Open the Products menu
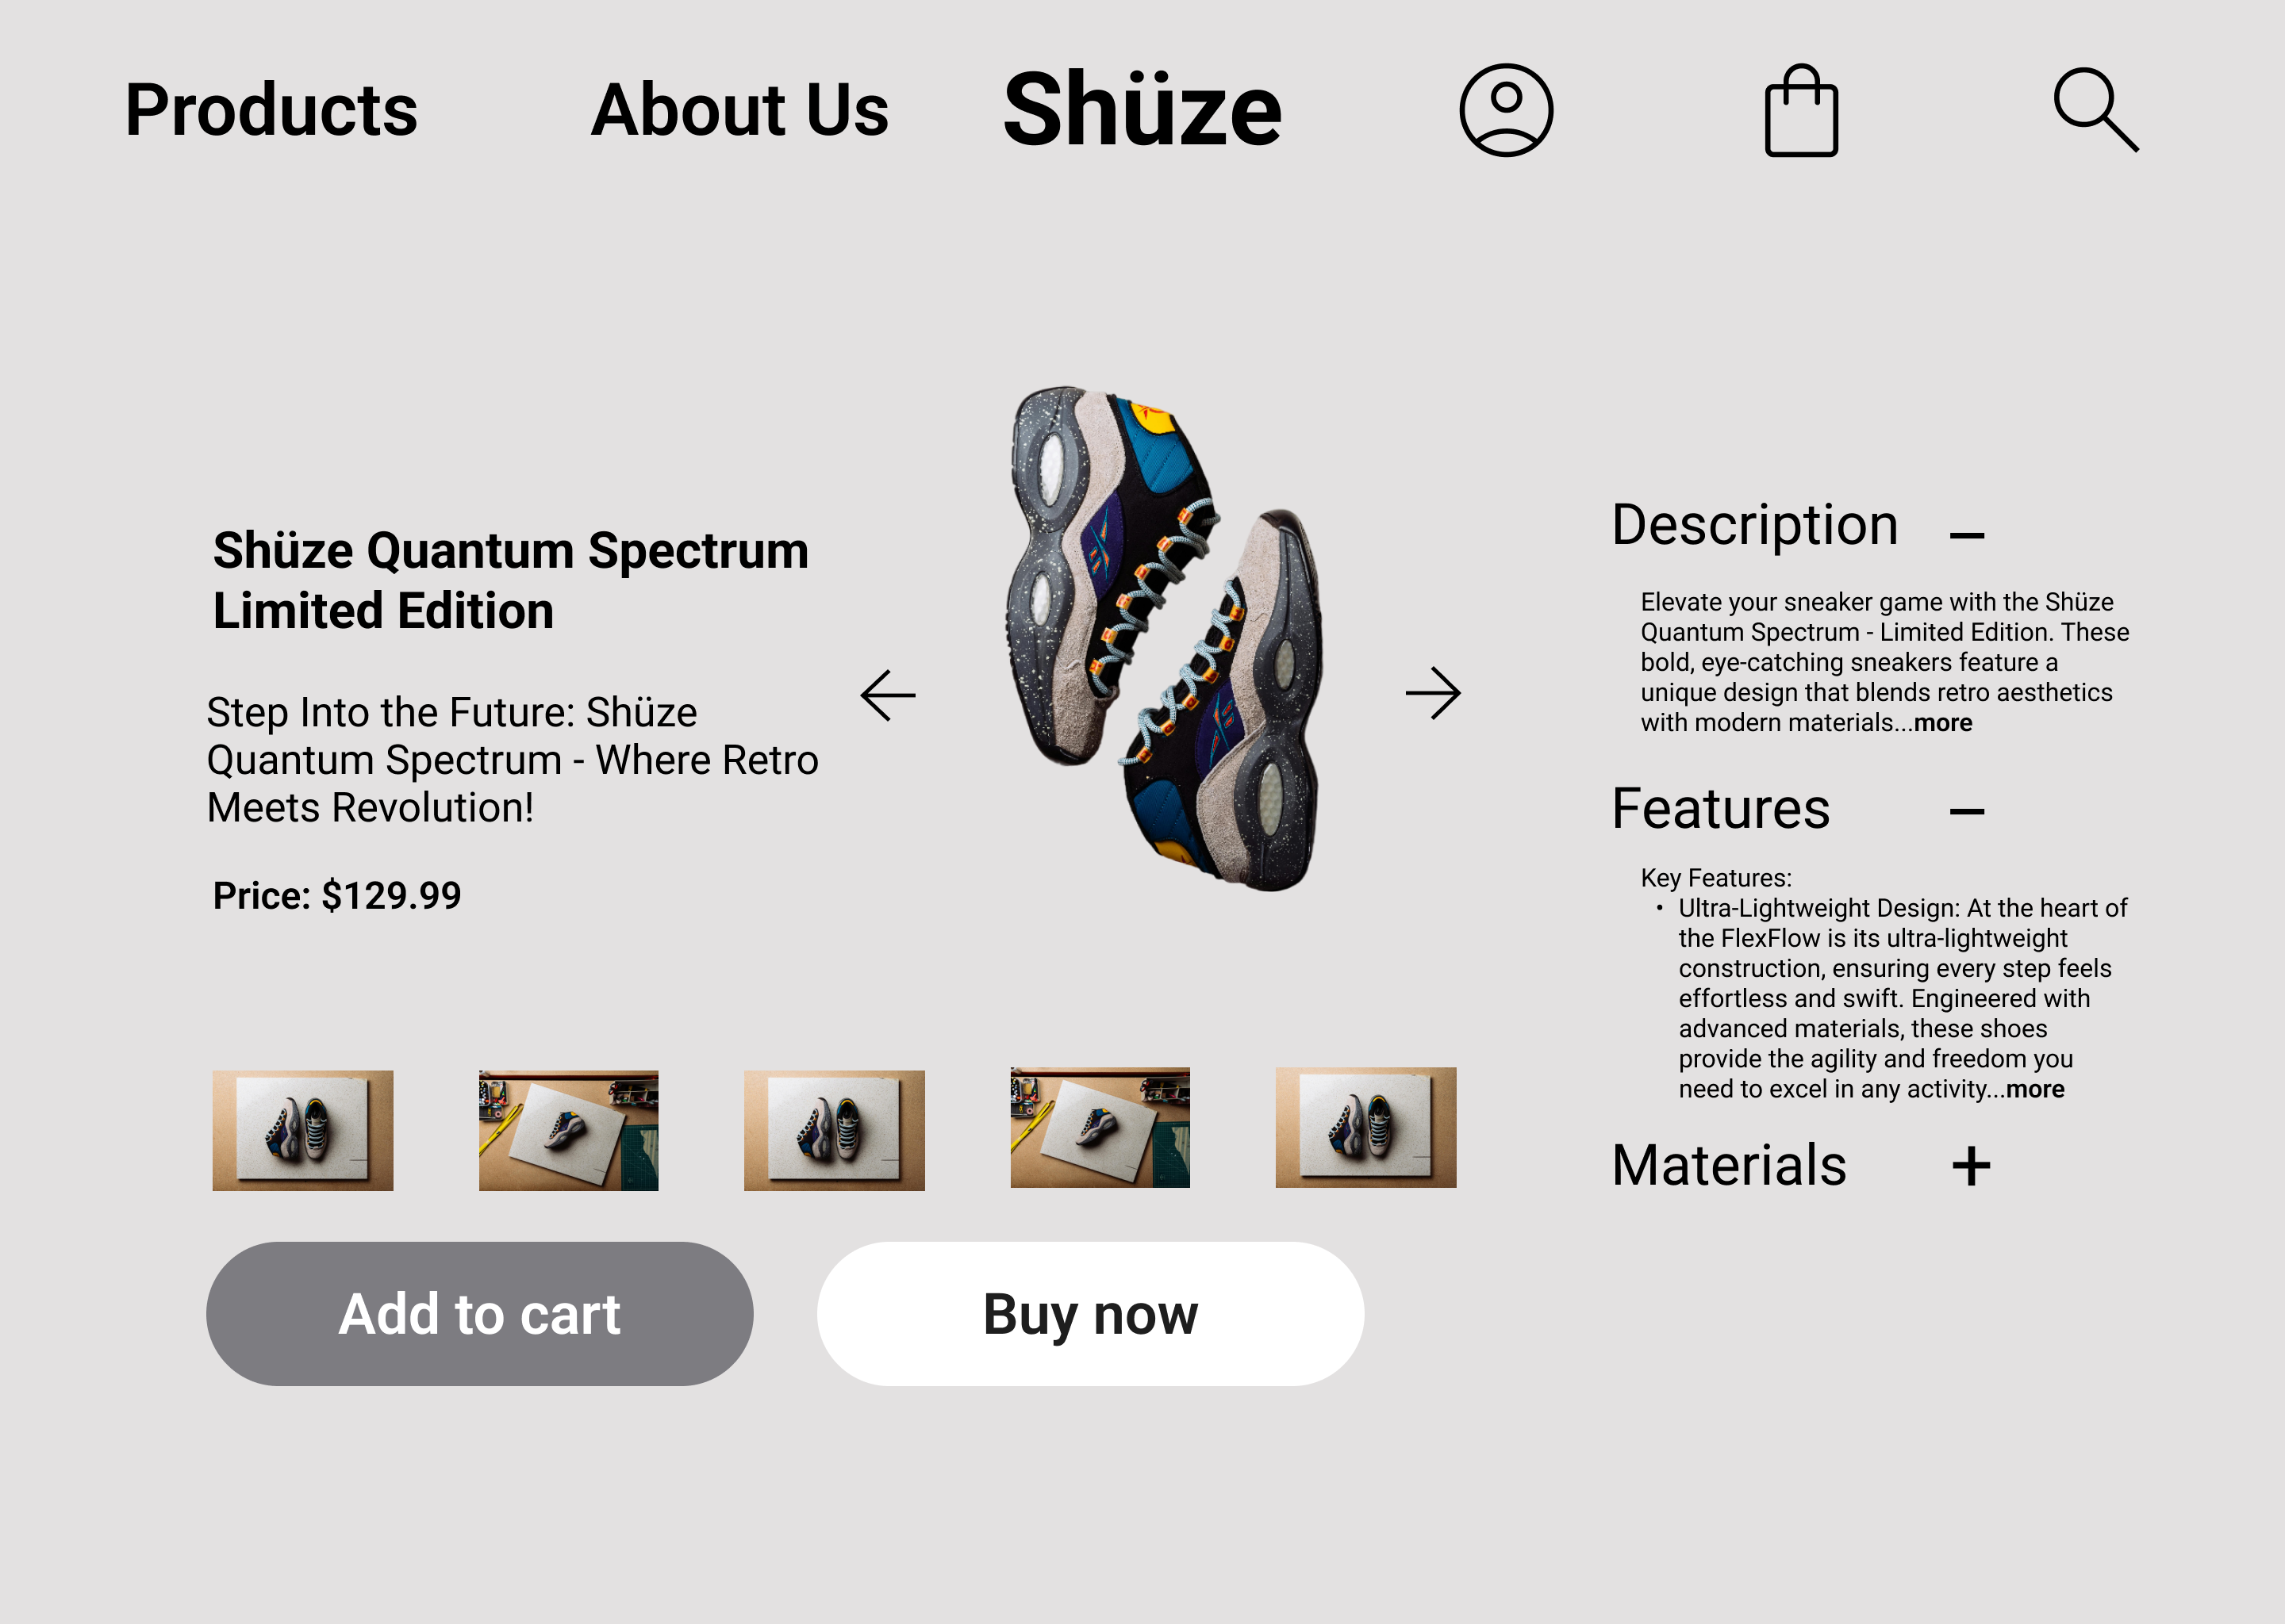Image resolution: width=2285 pixels, height=1624 pixels. click(271, 110)
